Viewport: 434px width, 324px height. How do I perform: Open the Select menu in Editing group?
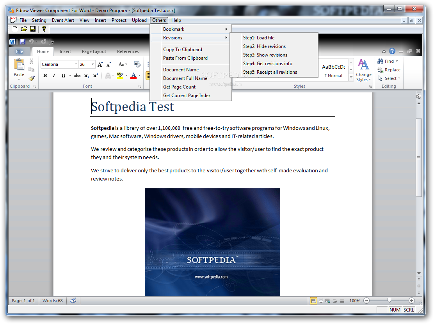point(389,78)
